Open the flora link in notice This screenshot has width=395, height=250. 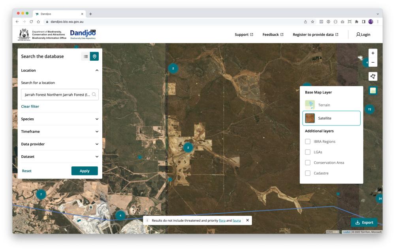[x=222, y=220]
